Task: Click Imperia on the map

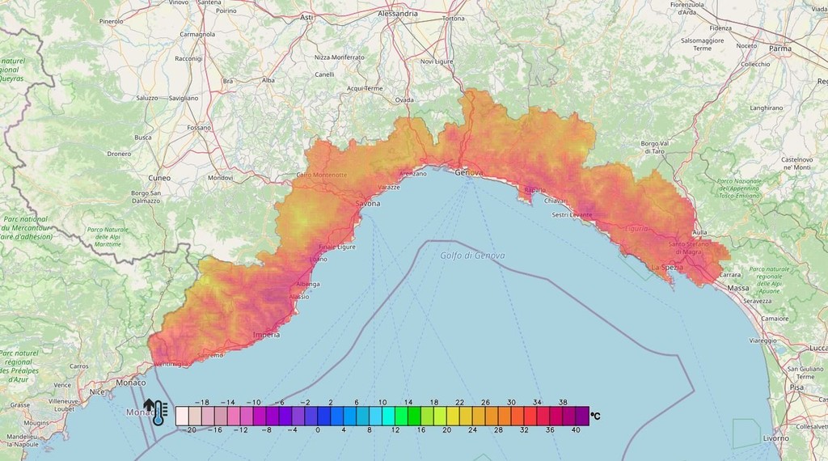Action: pyautogui.click(x=266, y=334)
